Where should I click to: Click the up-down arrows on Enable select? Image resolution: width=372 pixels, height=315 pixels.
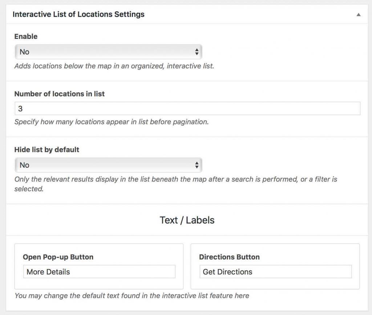[197, 52]
